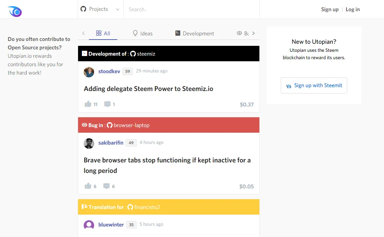Click sakibarifin's reputation badge 49
The image size is (384, 237).
(131, 143)
